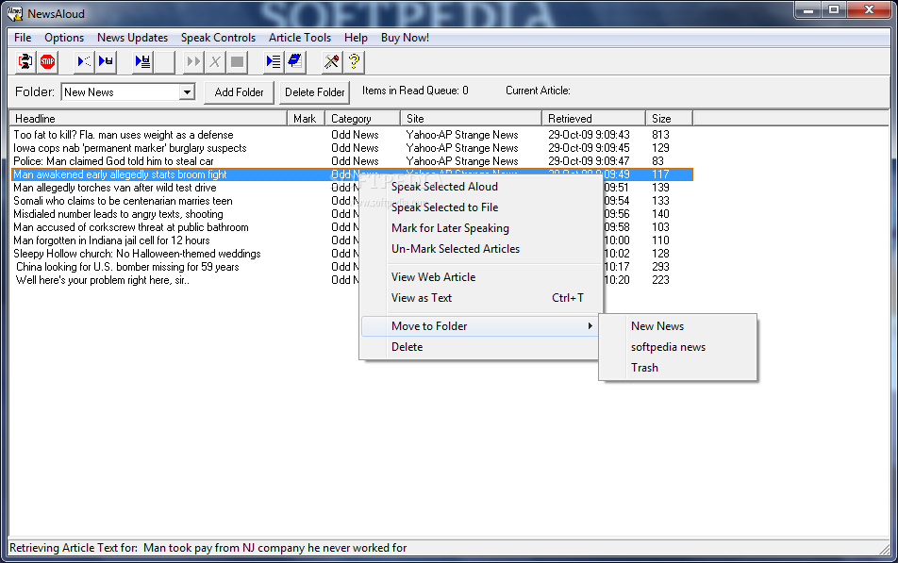The height and width of the screenshot is (563, 898).
Task: Click the window resize grip at corner
Action: [x=885, y=549]
